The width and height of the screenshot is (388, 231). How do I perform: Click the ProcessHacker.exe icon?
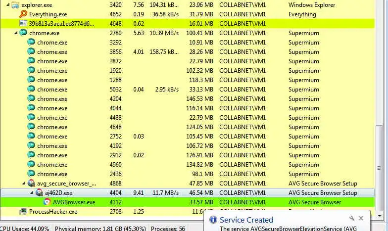tap(23, 212)
